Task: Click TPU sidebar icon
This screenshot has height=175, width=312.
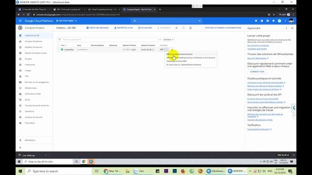Action: click(20, 76)
